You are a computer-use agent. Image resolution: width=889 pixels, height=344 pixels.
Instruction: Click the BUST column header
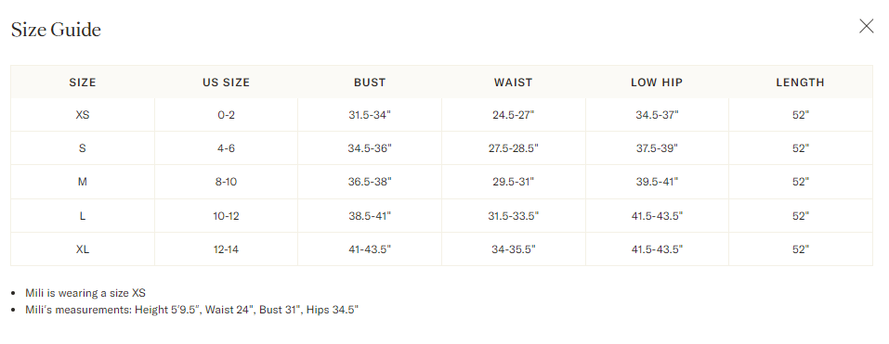tap(370, 83)
